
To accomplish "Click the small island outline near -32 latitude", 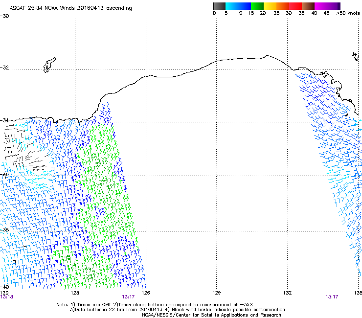I will tap(49, 65).
